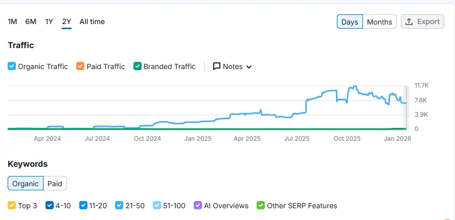Toggle the 51-100 positions checkbox
The width and height of the screenshot is (455, 220).
tap(157, 206)
